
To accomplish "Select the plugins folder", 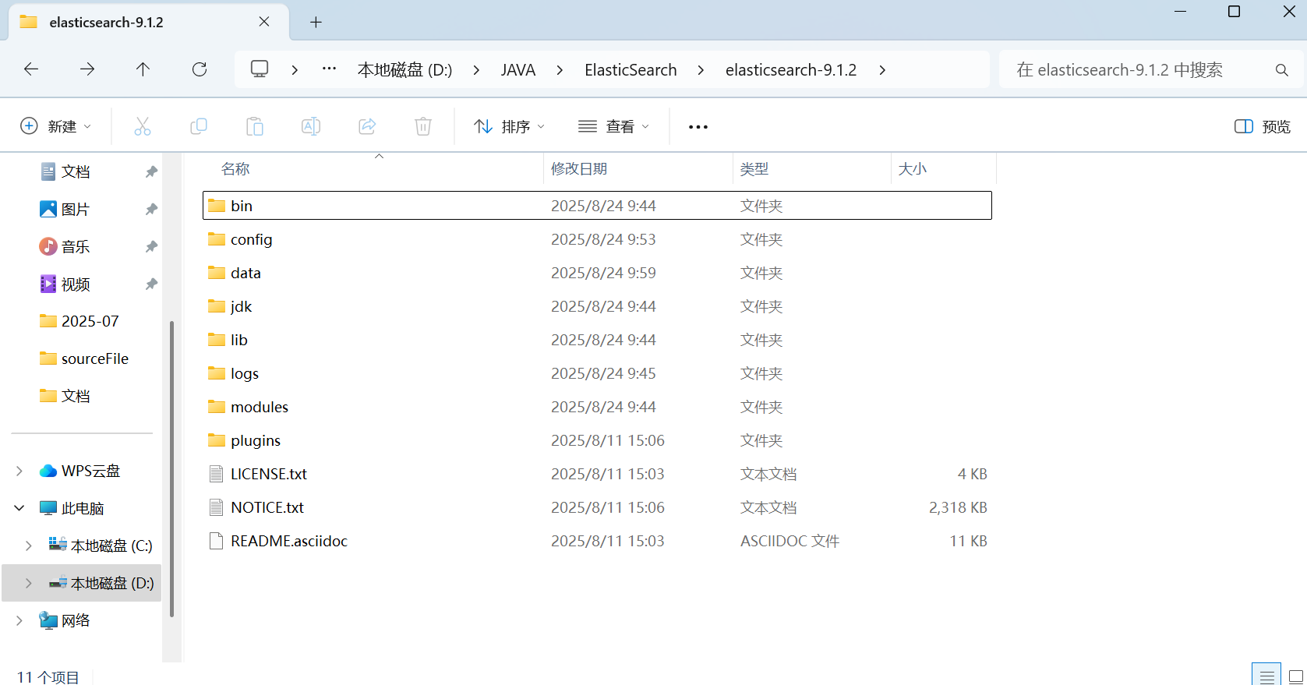I will 597,440.
